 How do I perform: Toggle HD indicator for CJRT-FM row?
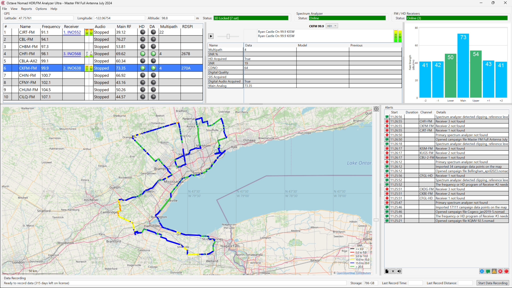click(143, 32)
